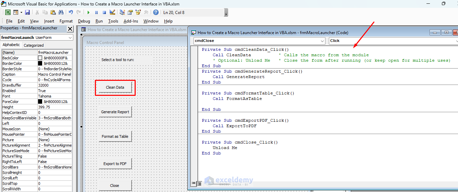This screenshot has width=458, height=192.
Task: Click the BackColor property color swatch
Action: click(40, 58)
